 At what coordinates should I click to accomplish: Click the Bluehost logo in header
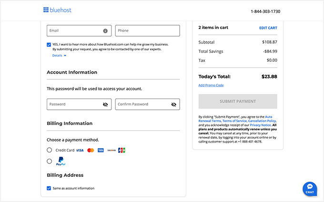tap(57, 10)
